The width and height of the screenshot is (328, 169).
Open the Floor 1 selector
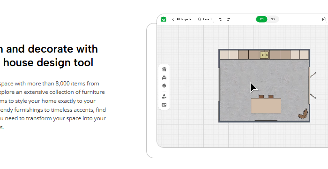tap(205, 19)
